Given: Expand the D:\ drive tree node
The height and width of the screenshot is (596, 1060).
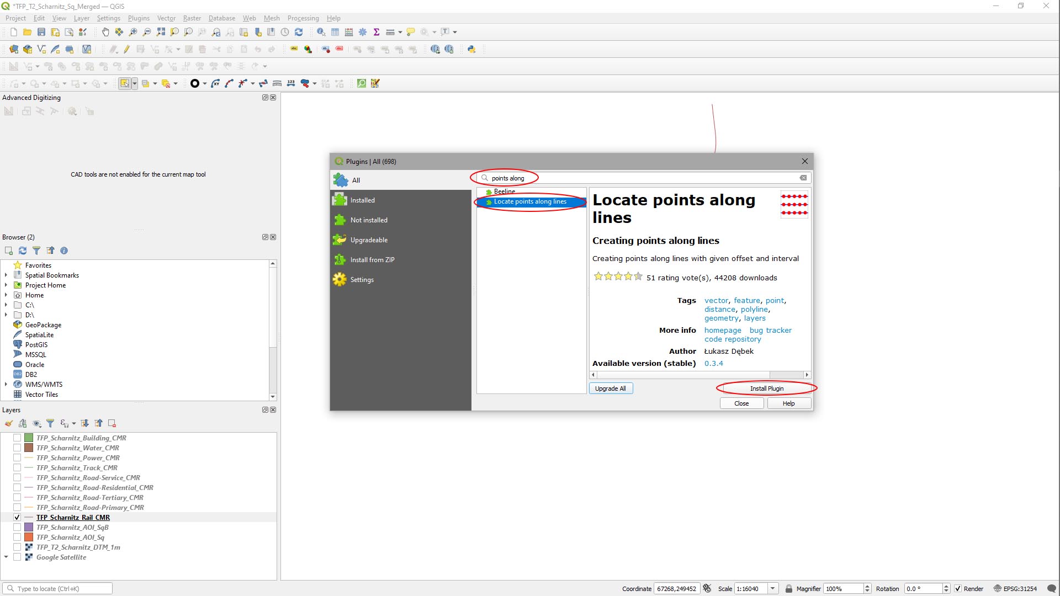Looking at the screenshot, I should (6, 315).
